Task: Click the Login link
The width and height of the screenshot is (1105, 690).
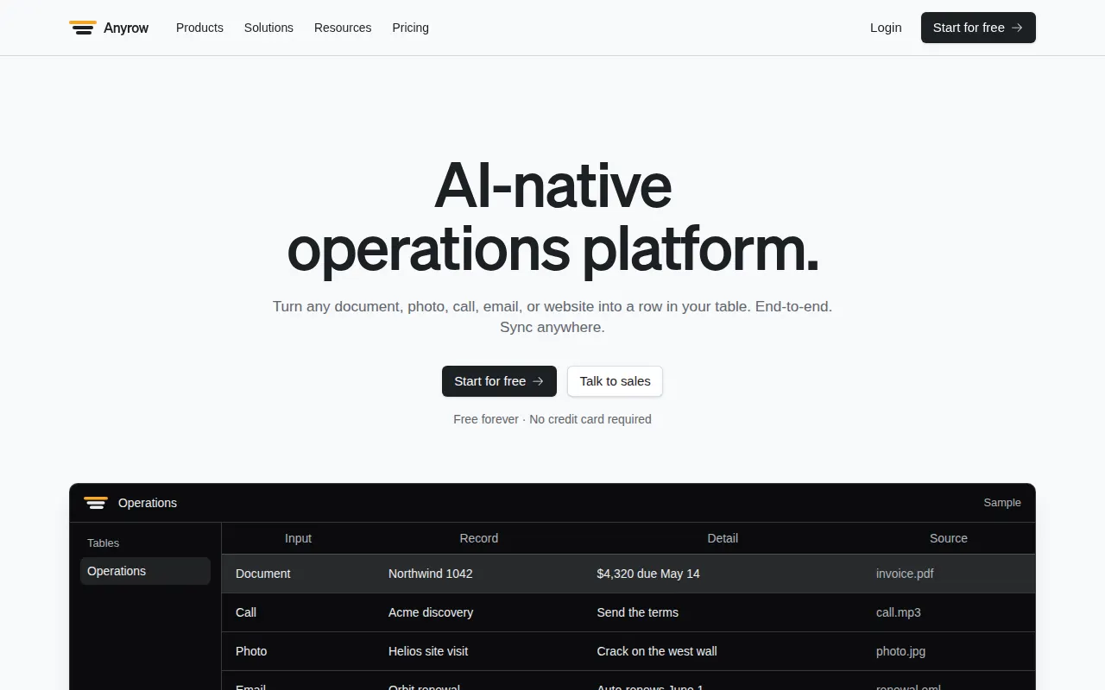Action: 886,28
